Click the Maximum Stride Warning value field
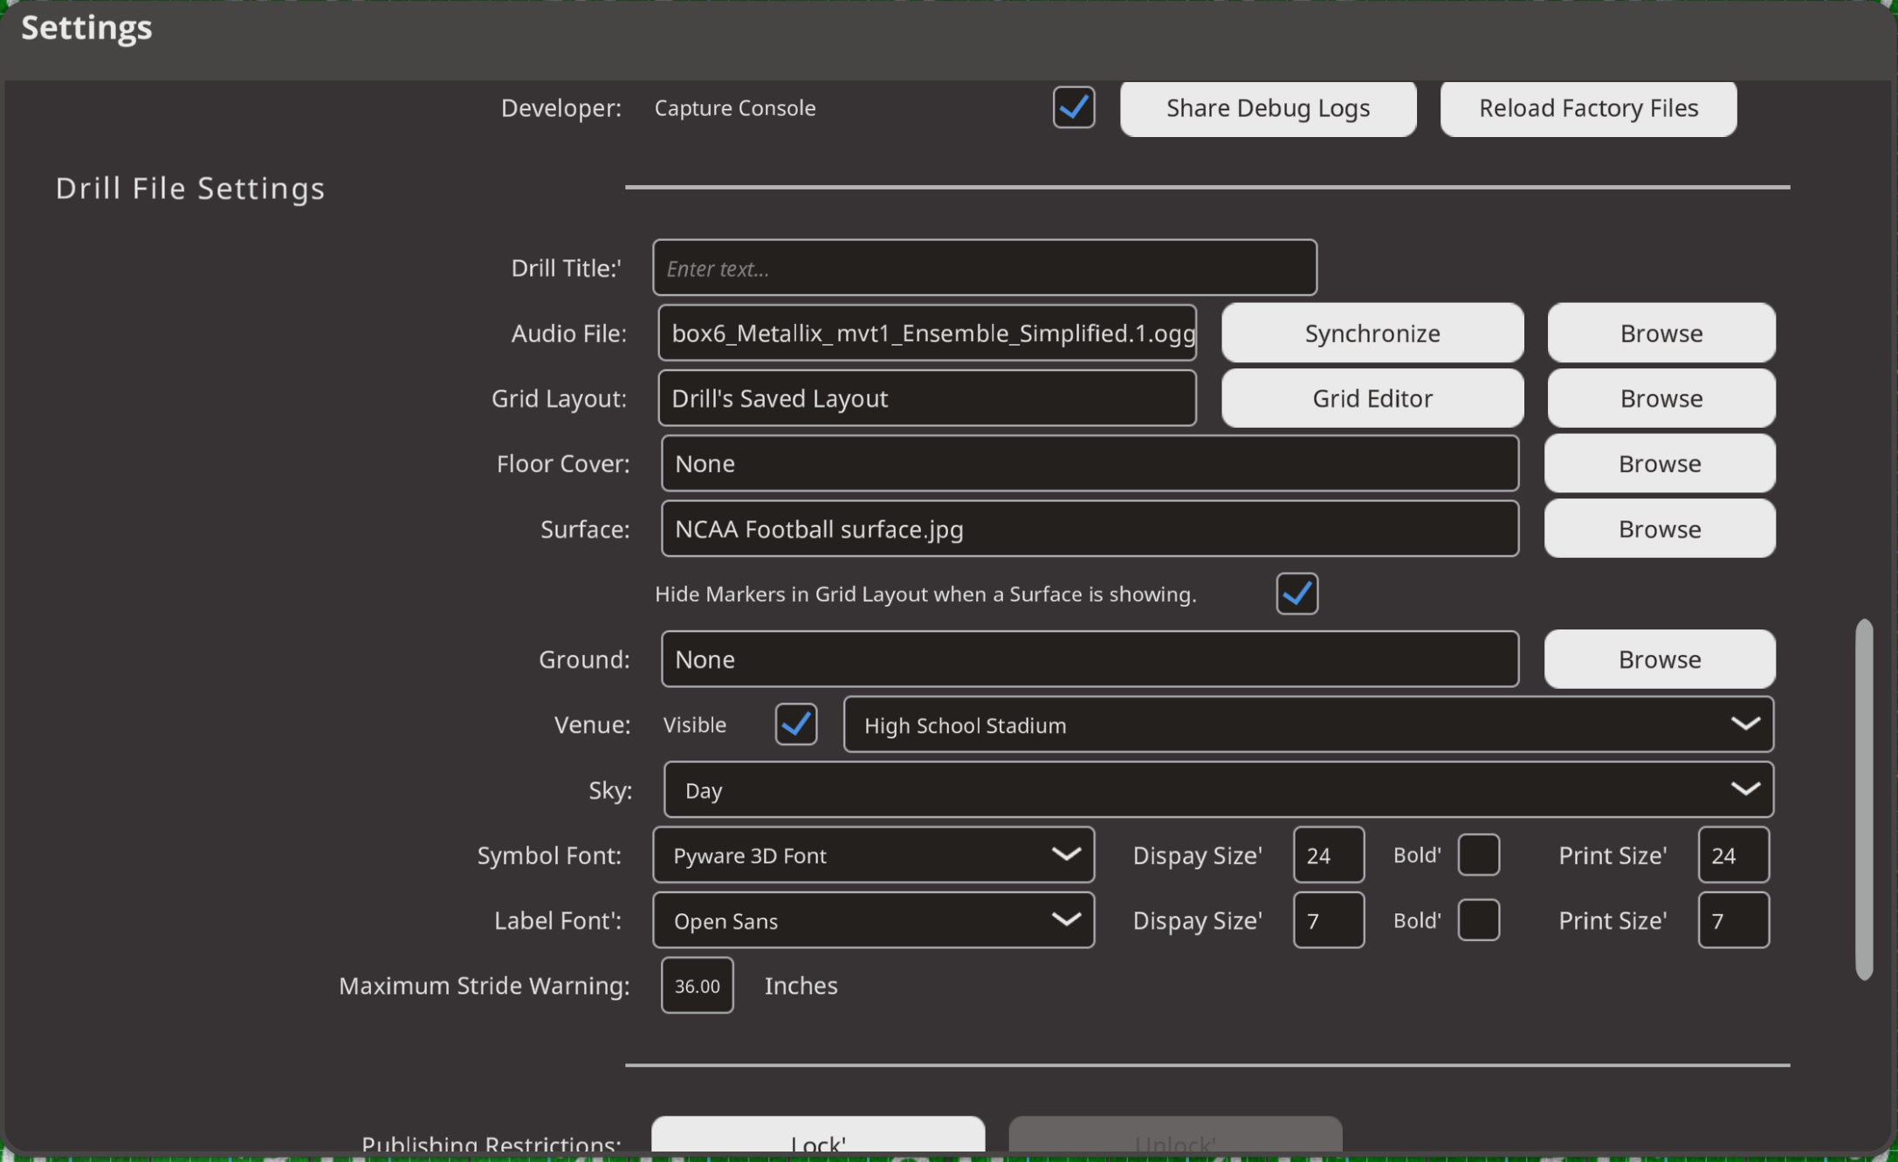The image size is (1898, 1162). tap(697, 986)
